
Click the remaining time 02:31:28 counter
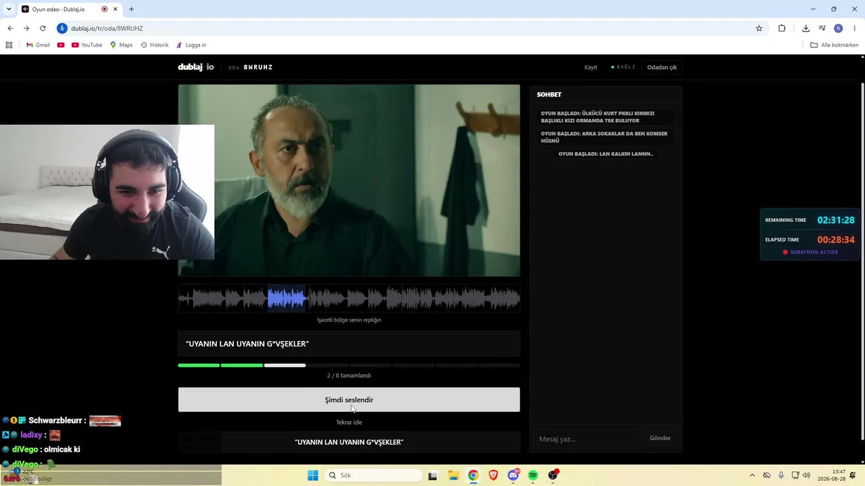[x=836, y=220]
